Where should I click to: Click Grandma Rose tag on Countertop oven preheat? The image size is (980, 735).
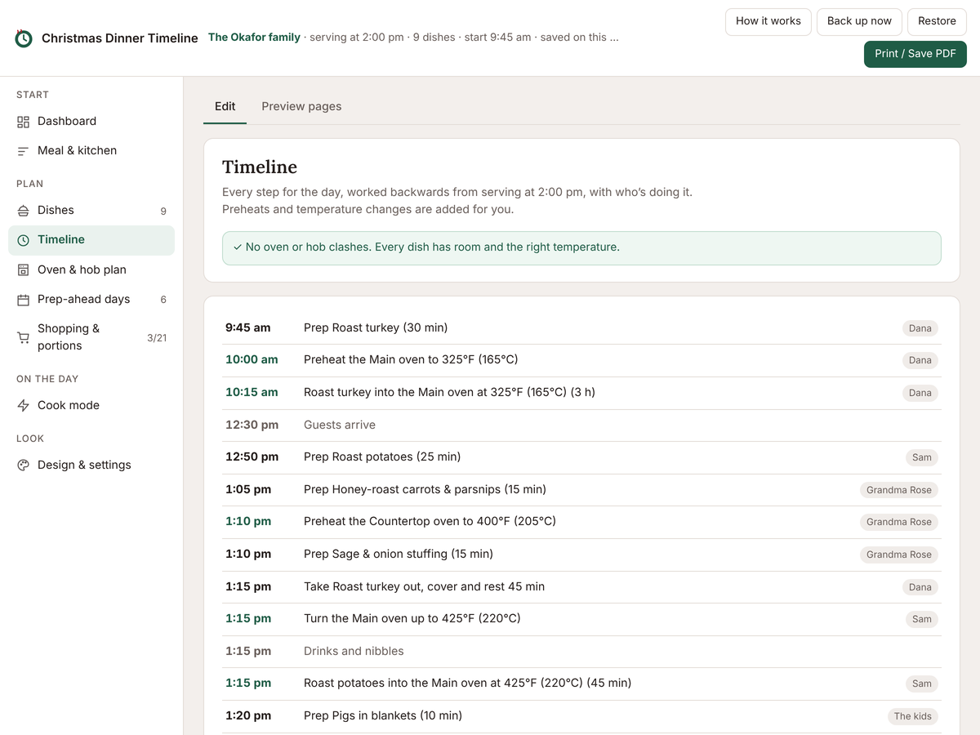899,522
